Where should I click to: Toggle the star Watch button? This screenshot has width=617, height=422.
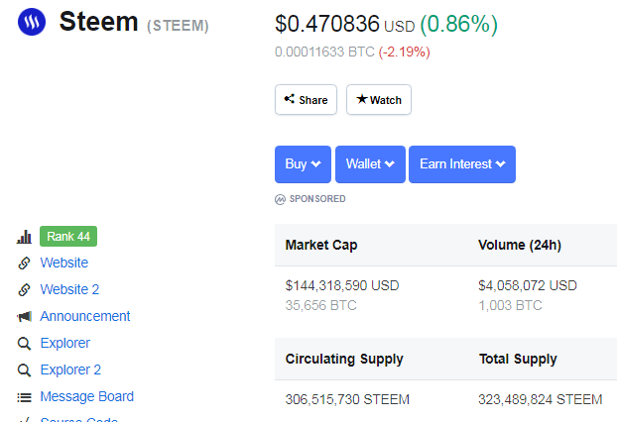(x=378, y=100)
